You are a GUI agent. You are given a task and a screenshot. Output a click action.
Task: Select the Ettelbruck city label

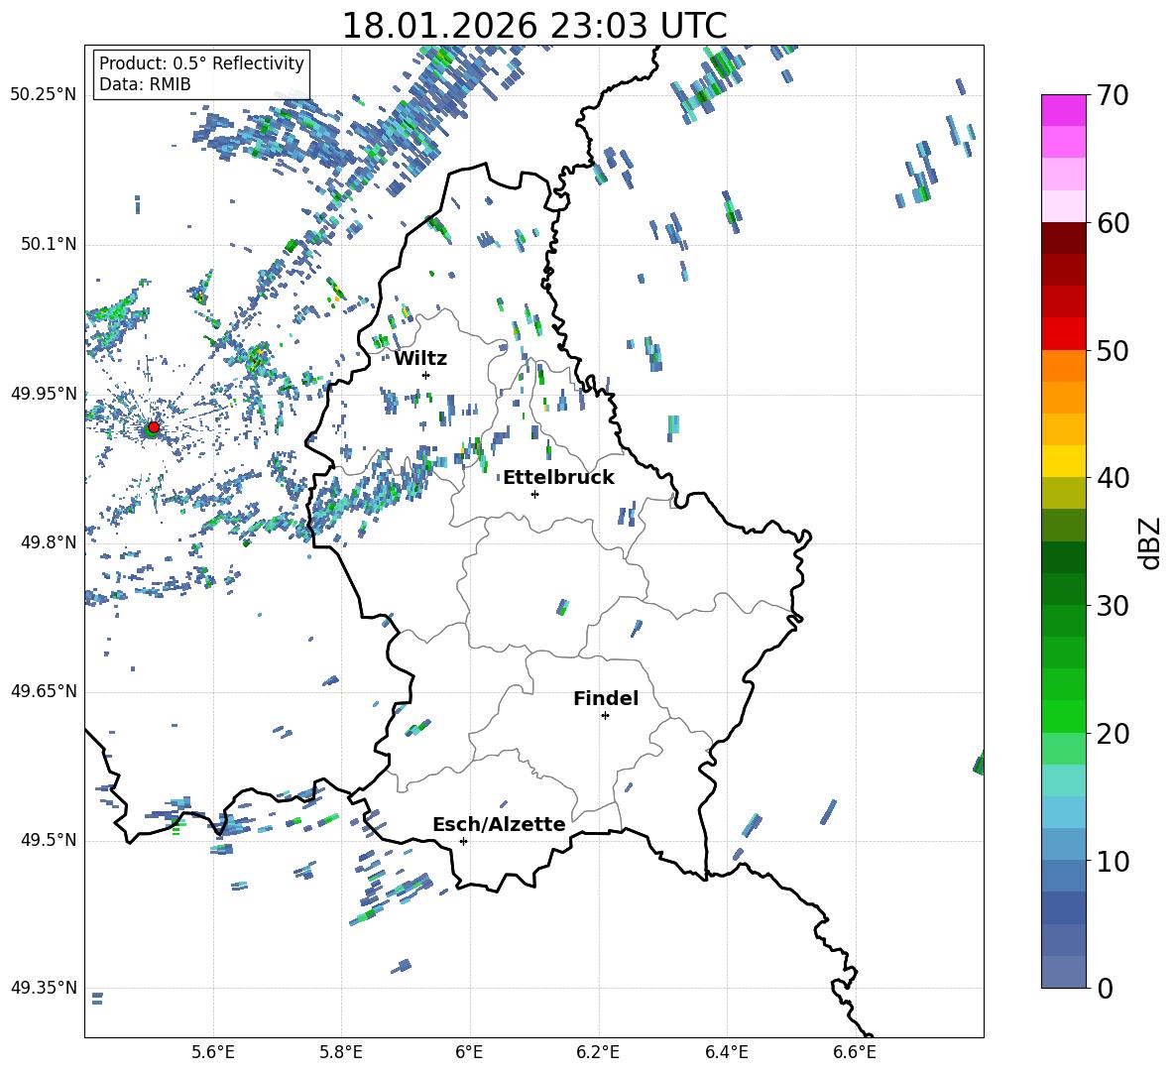point(558,477)
